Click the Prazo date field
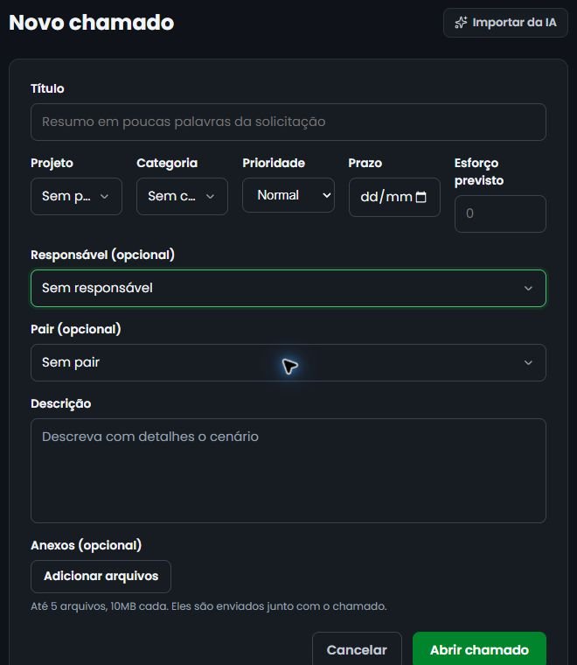Viewport: 577px width, 665px height. [394, 197]
